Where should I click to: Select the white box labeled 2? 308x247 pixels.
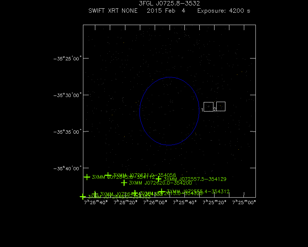(221, 106)
